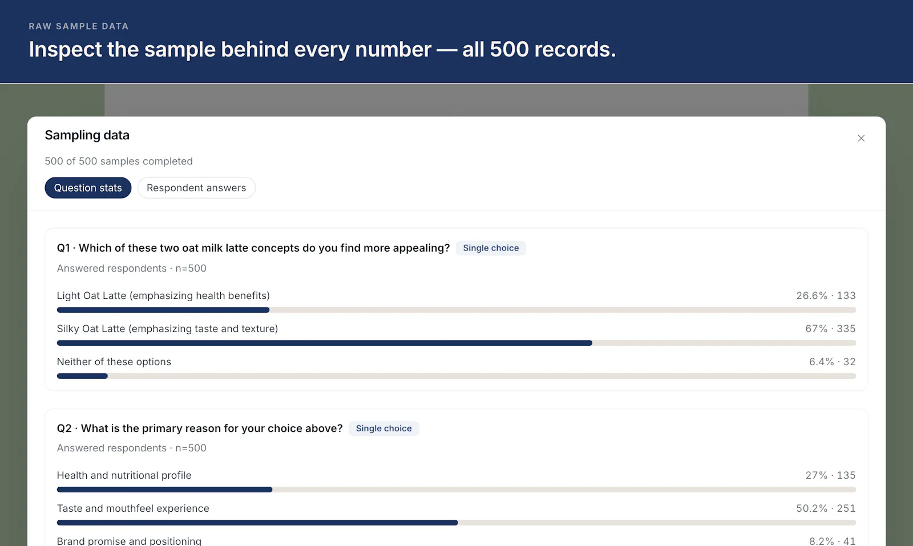This screenshot has height=546, width=913.
Task: Click the Taste and mouthfeel experience bar
Action: click(x=457, y=523)
